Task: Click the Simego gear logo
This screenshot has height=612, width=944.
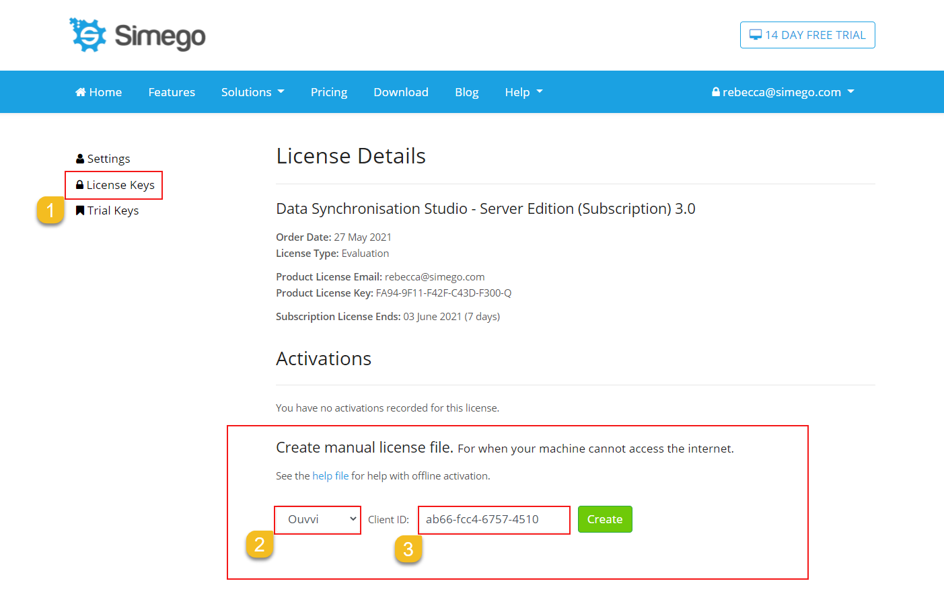Action: click(x=88, y=35)
